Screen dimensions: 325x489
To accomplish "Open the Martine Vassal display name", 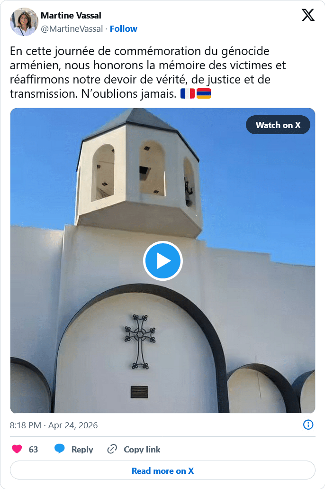I will pyautogui.click(x=71, y=15).
